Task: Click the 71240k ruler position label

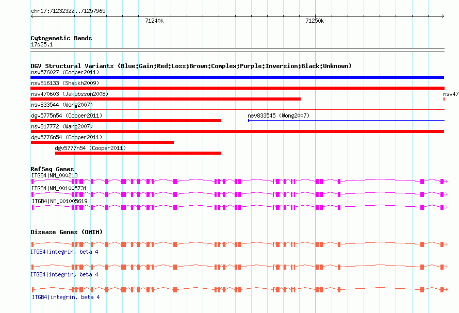Action: pos(154,21)
